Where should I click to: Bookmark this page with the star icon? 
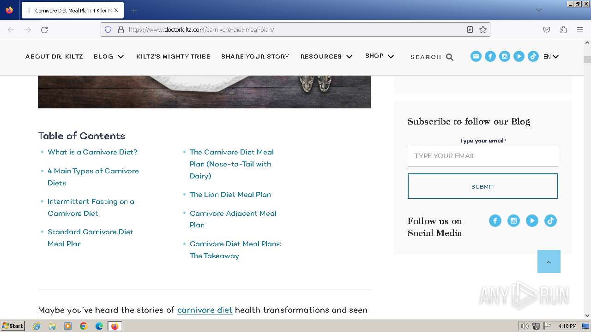click(483, 30)
